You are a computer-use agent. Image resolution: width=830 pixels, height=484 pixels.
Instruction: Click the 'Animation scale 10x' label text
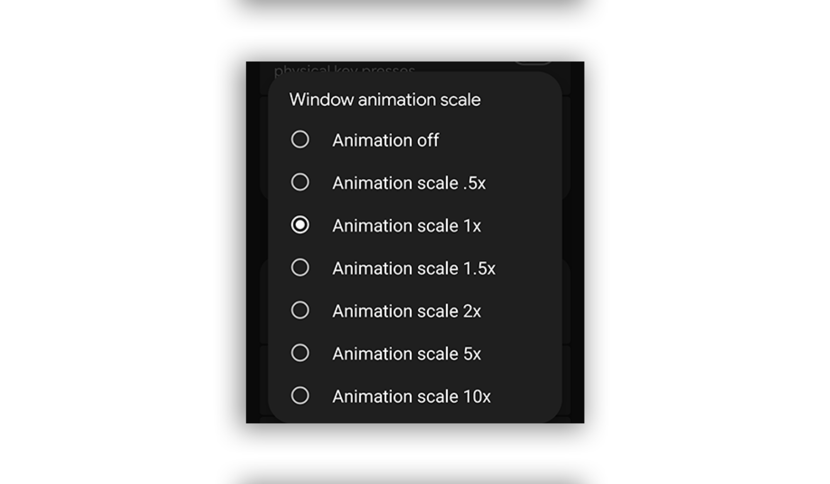coord(411,397)
